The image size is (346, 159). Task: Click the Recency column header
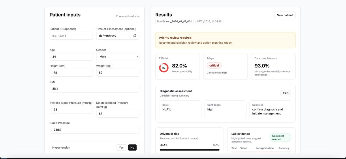click(284, 148)
